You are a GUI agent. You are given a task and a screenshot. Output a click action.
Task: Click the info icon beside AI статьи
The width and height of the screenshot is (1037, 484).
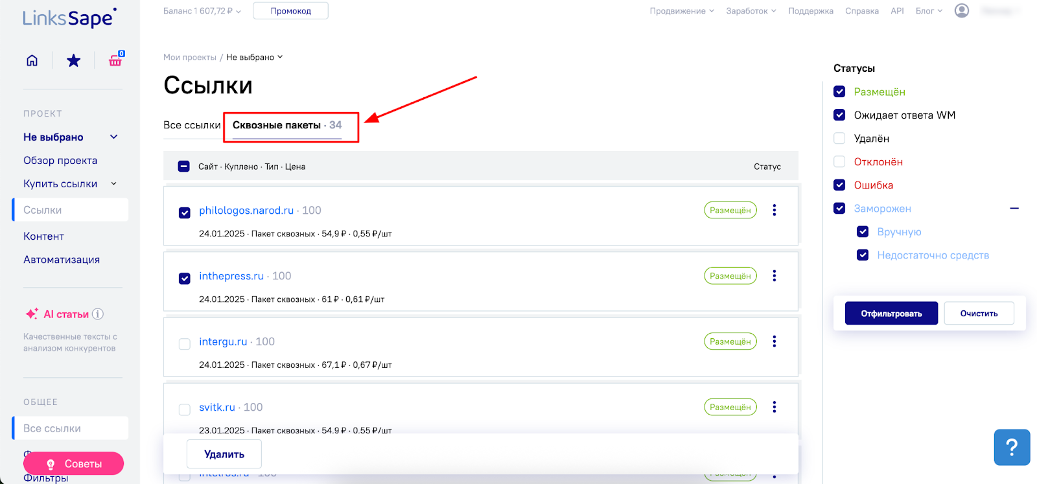tap(98, 314)
